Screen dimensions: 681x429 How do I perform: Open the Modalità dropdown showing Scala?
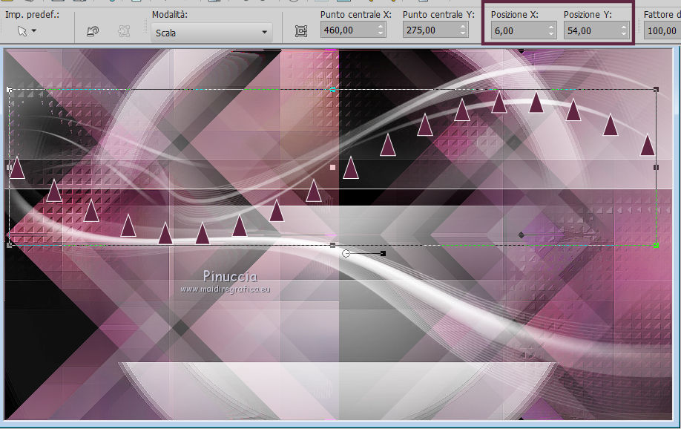(x=212, y=33)
